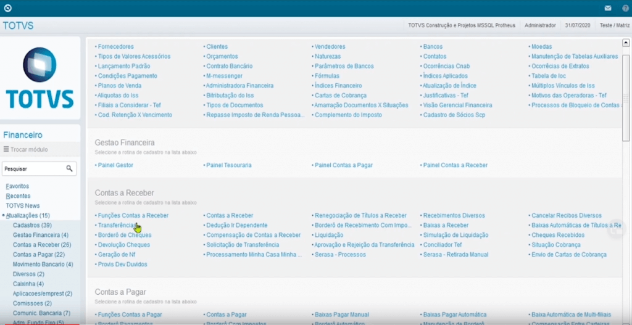Open Recentes in the left menu
Viewport: 632px width, 325px height.
[18, 195]
